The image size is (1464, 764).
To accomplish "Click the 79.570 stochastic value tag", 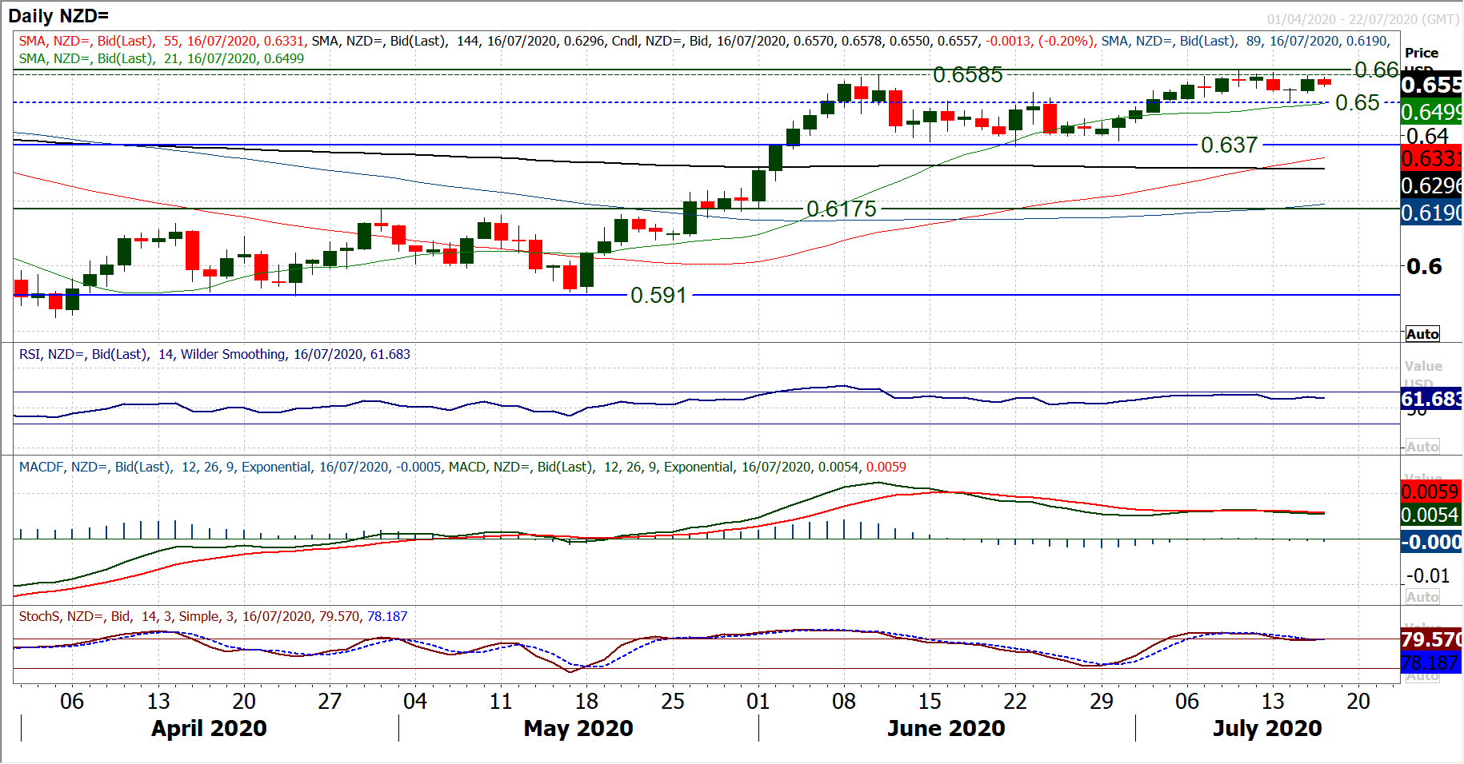I will point(1431,639).
